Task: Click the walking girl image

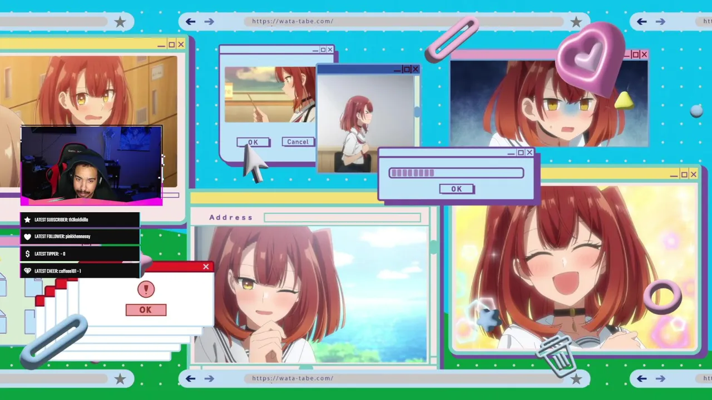Action: pyautogui.click(x=366, y=123)
